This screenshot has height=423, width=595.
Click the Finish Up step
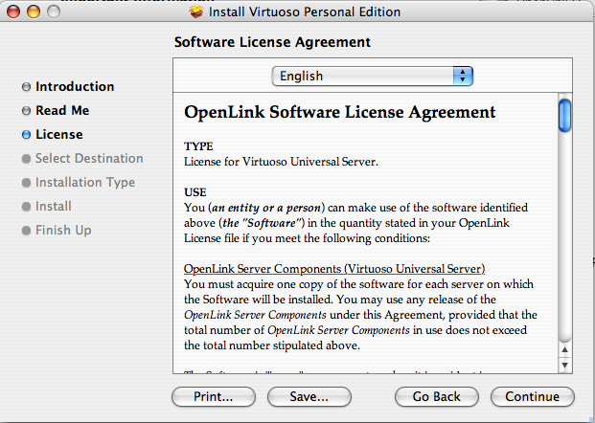(63, 230)
